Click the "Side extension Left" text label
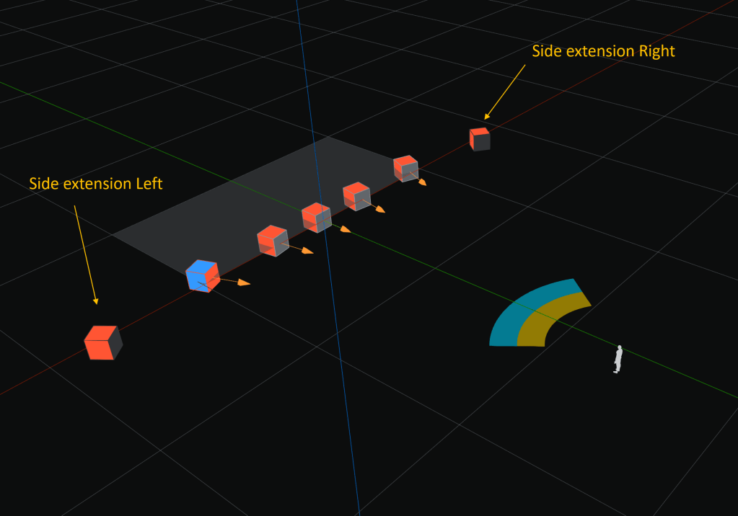The width and height of the screenshot is (738, 516). 96,184
